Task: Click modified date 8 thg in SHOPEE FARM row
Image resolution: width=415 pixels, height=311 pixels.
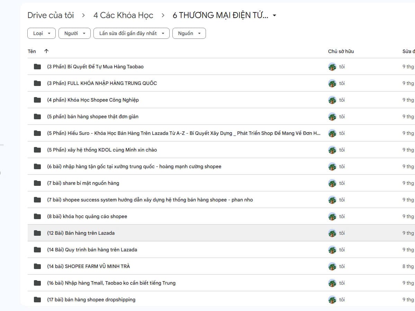Action: point(408,266)
